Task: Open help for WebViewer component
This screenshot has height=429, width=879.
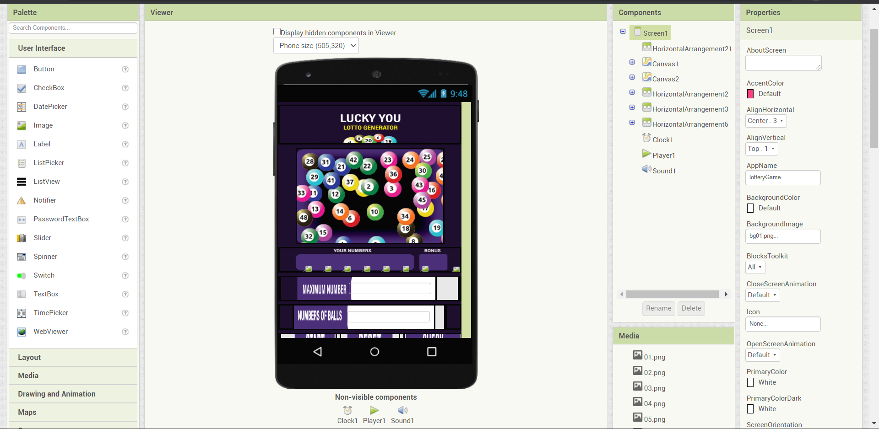Action: pos(125,332)
